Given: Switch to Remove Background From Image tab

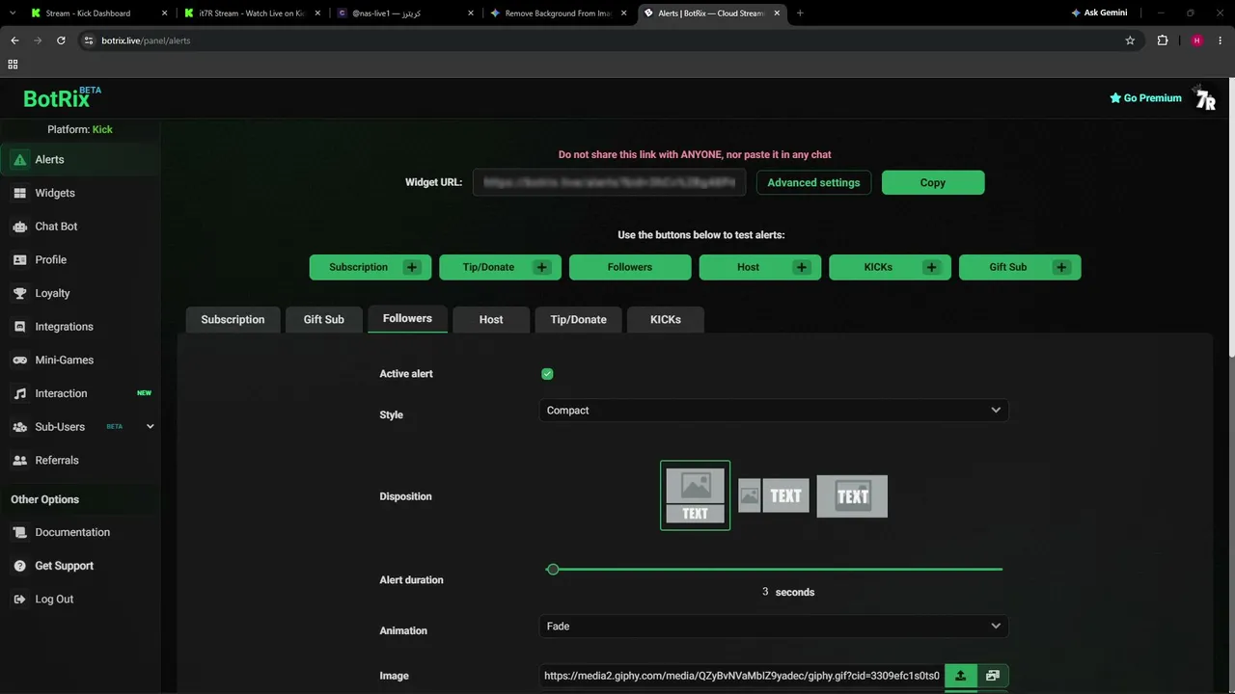Looking at the screenshot, I should (x=559, y=13).
